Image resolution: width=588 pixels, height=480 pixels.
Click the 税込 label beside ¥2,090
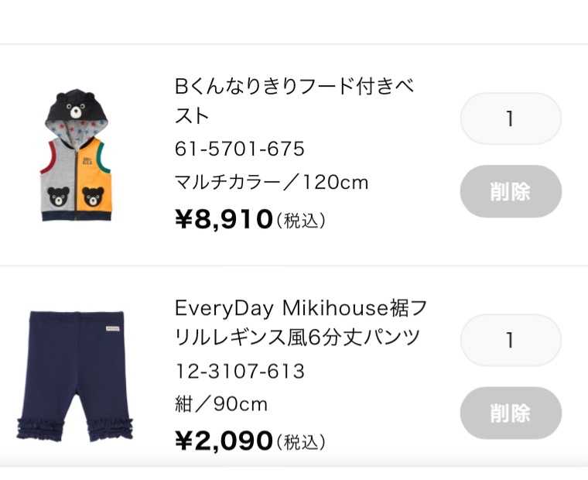301,442
